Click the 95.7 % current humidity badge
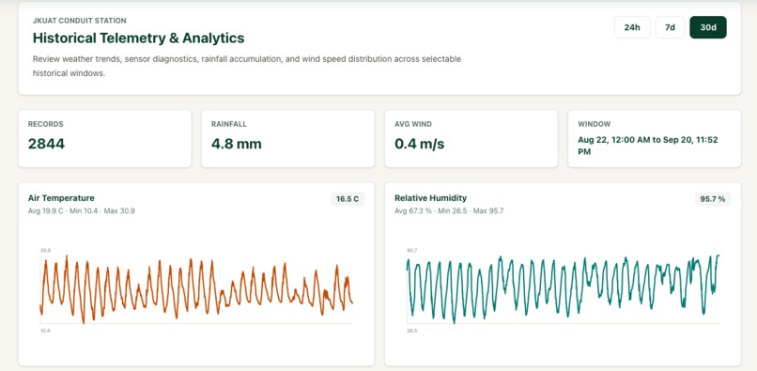Screen dimensions: 757x371 click(713, 199)
